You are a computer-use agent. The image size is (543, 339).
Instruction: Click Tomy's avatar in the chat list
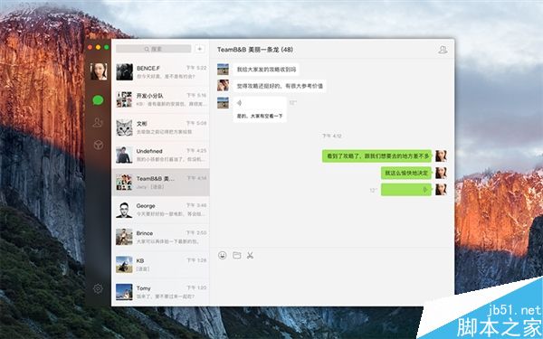124,292
